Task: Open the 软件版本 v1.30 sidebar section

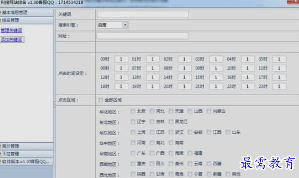Action: coord(26,162)
